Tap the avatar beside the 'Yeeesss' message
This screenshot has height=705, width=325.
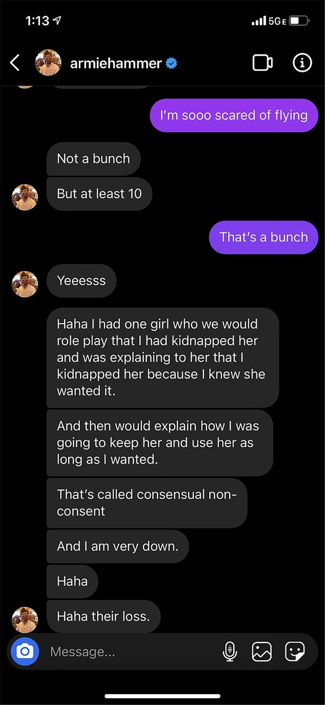[25, 284]
